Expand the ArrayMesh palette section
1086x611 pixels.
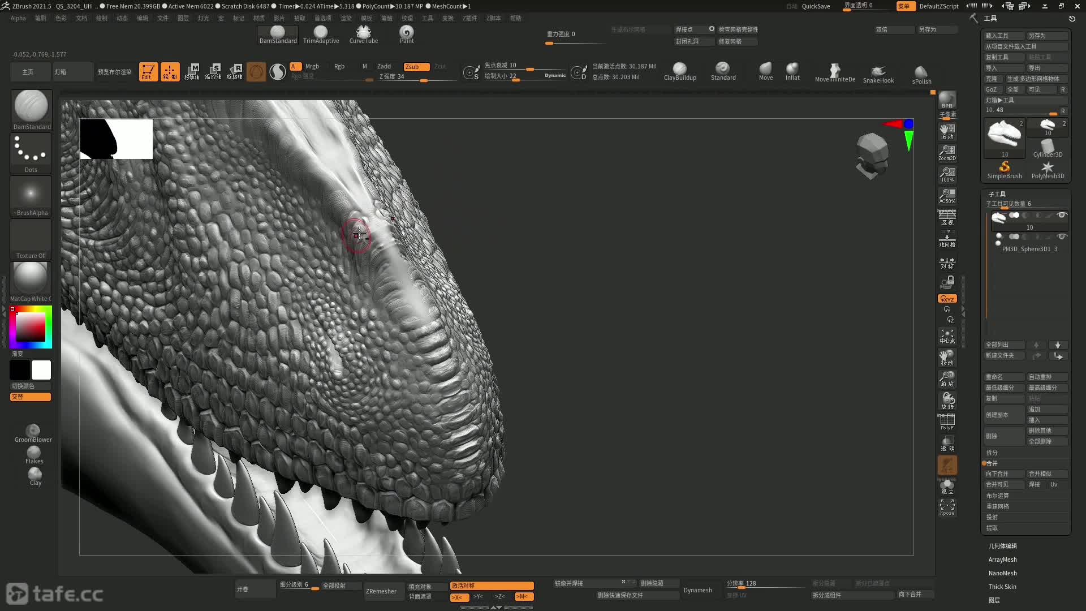pyautogui.click(x=1002, y=560)
